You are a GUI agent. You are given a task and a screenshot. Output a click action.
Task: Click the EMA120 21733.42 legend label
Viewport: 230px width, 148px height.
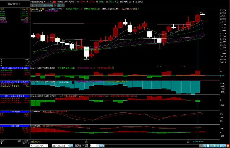point(110,9)
